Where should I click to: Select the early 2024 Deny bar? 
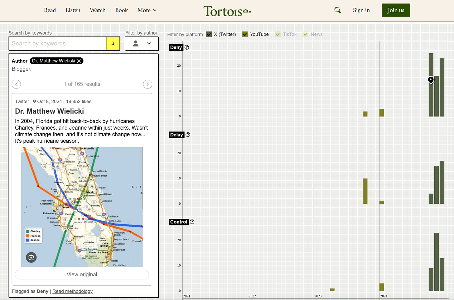[x=382, y=113]
